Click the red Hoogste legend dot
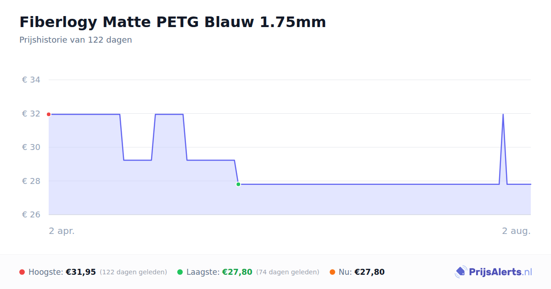 tap(22, 272)
